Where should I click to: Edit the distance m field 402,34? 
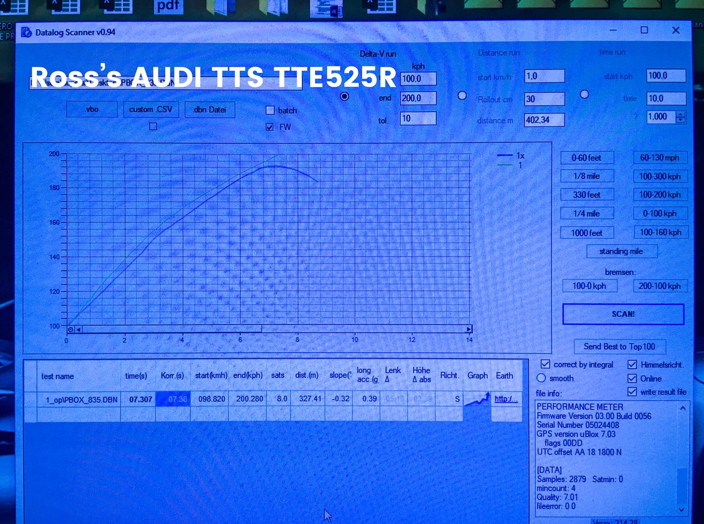(544, 119)
